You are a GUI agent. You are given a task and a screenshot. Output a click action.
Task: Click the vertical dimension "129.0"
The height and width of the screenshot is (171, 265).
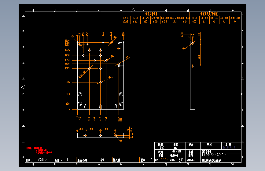coord(67,60)
